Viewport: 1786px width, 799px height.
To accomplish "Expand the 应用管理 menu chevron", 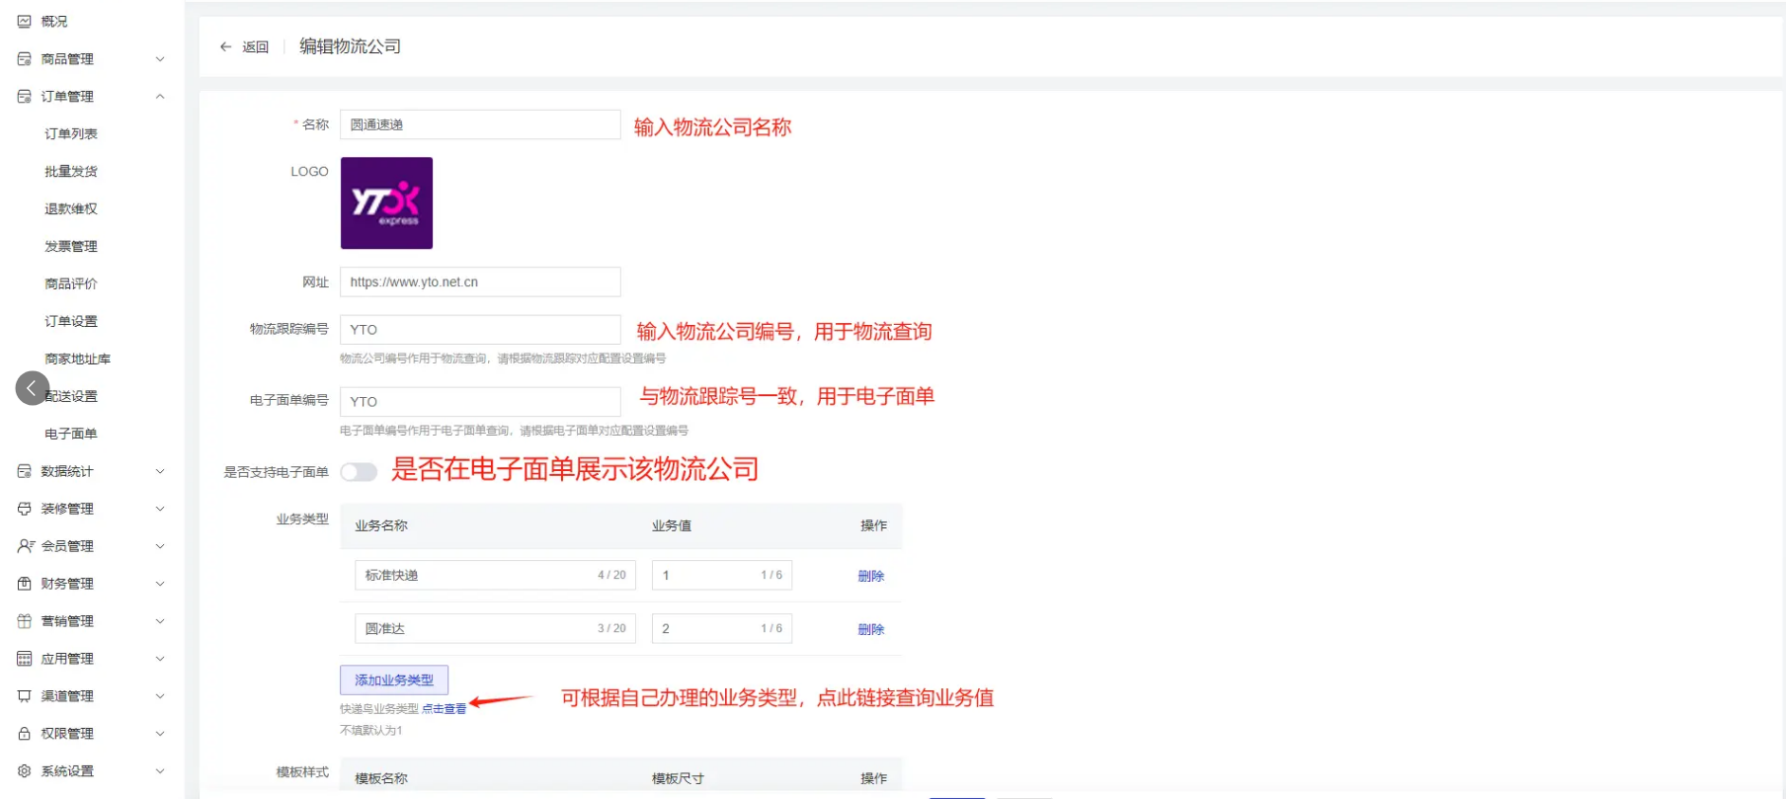I will coord(160,659).
